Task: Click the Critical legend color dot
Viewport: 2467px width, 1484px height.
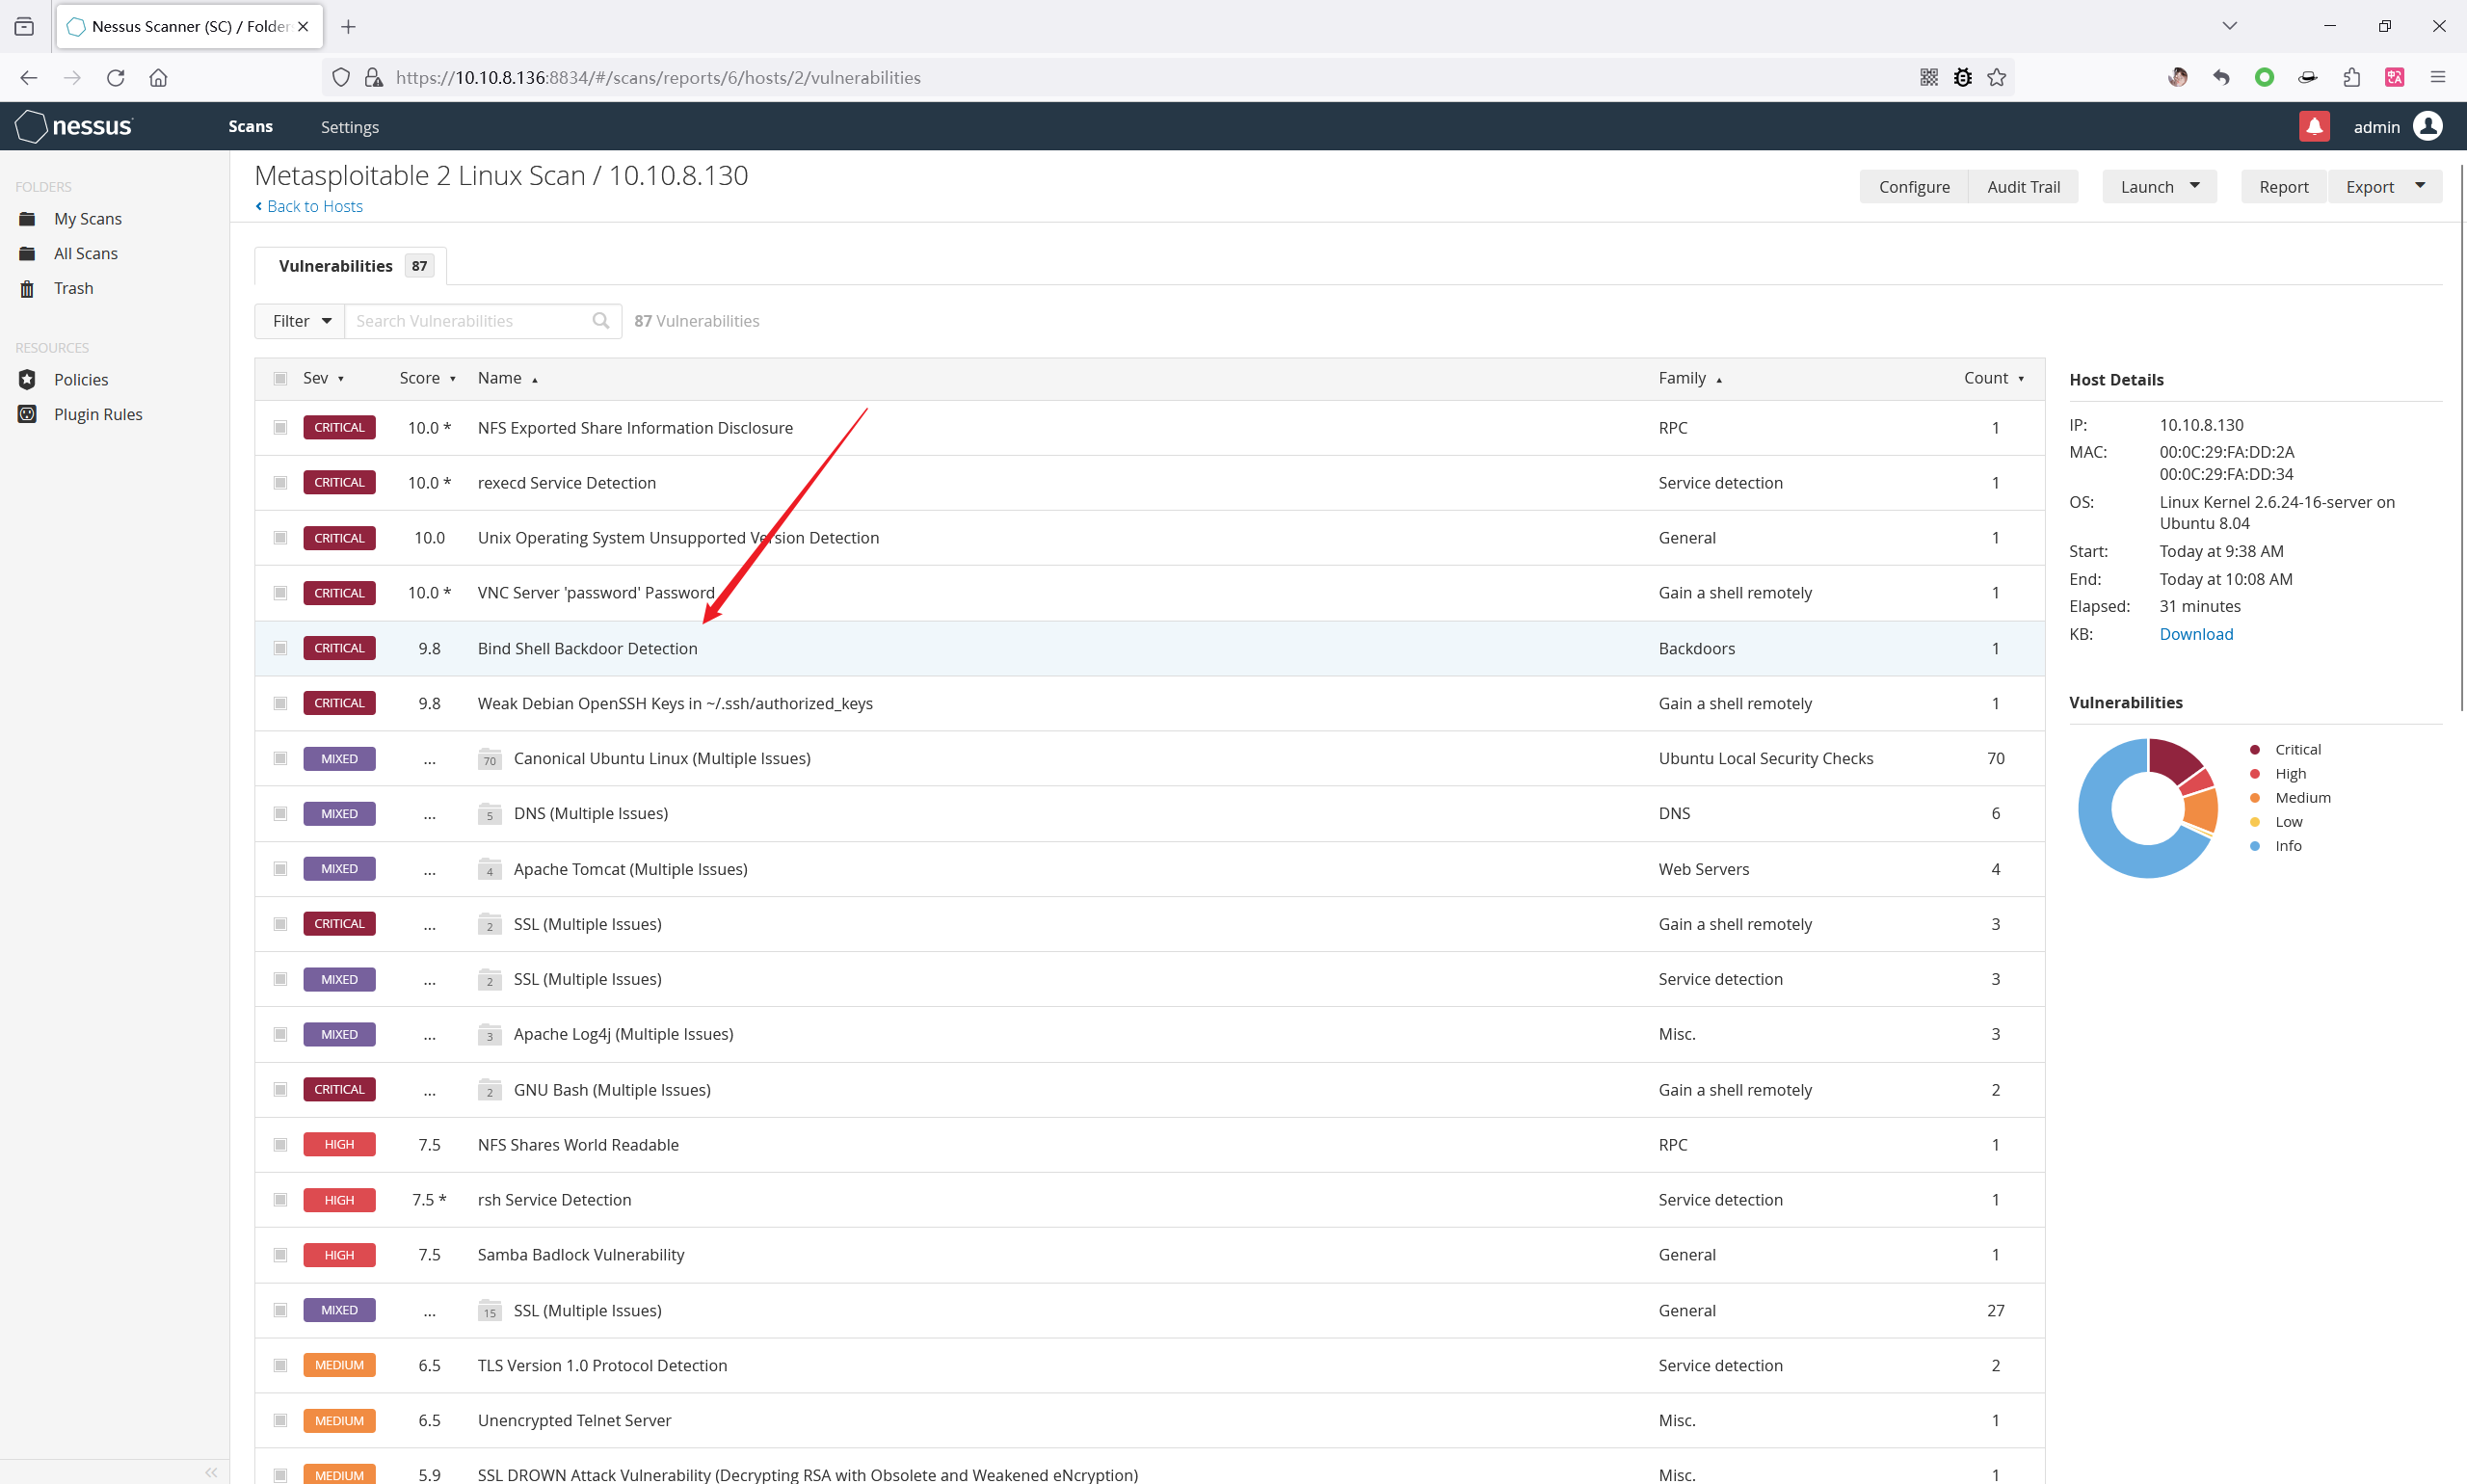Action: tap(2255, 750)
